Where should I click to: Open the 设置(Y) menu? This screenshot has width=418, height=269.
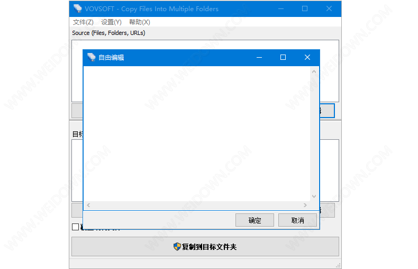tap(111, 22)
